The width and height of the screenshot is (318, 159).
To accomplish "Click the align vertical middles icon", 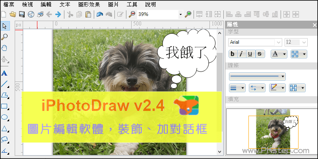I will (266, 14).
